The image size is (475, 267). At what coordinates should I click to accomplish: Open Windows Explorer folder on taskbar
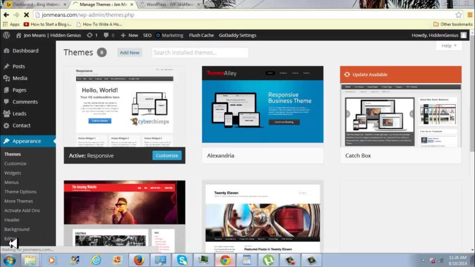[x=30, y=261]
